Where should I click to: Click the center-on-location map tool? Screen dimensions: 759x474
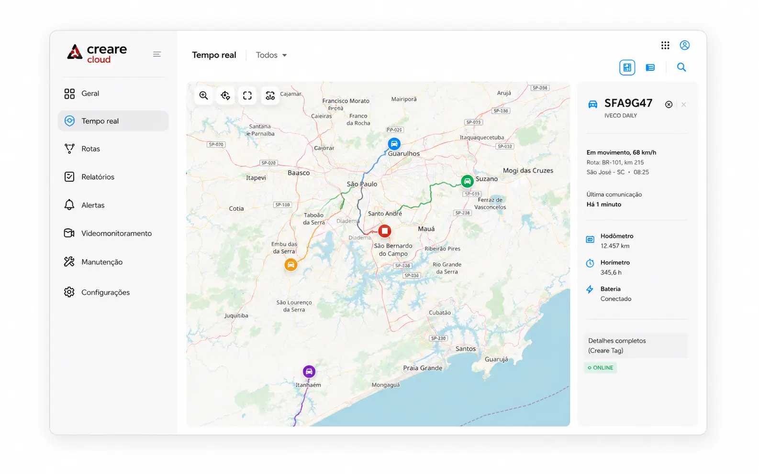coord(225,96)
